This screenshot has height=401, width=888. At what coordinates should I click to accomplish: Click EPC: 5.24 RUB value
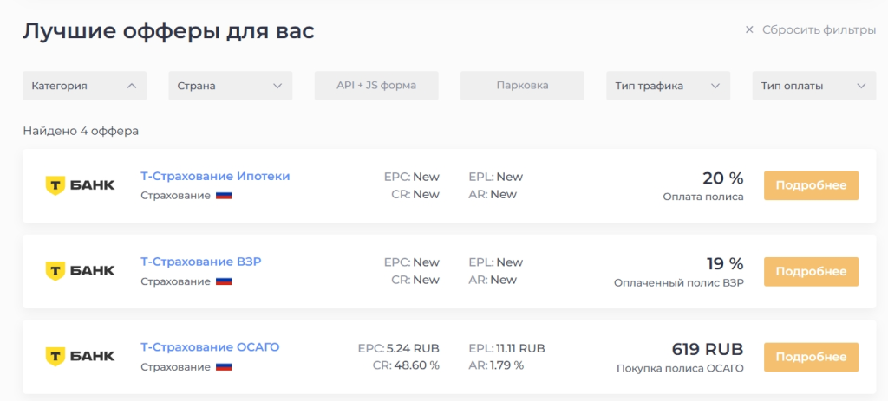pyautogui.click(x=399, y=348)
